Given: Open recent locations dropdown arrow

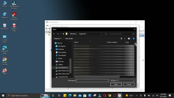Looking at the screenshot, I should pos(61,34).
